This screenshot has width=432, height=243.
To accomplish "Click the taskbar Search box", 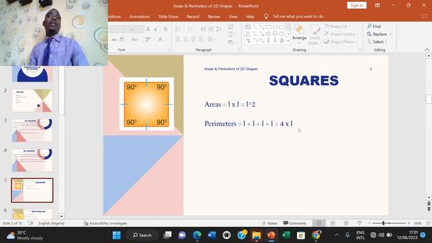I will coord(142,235).
